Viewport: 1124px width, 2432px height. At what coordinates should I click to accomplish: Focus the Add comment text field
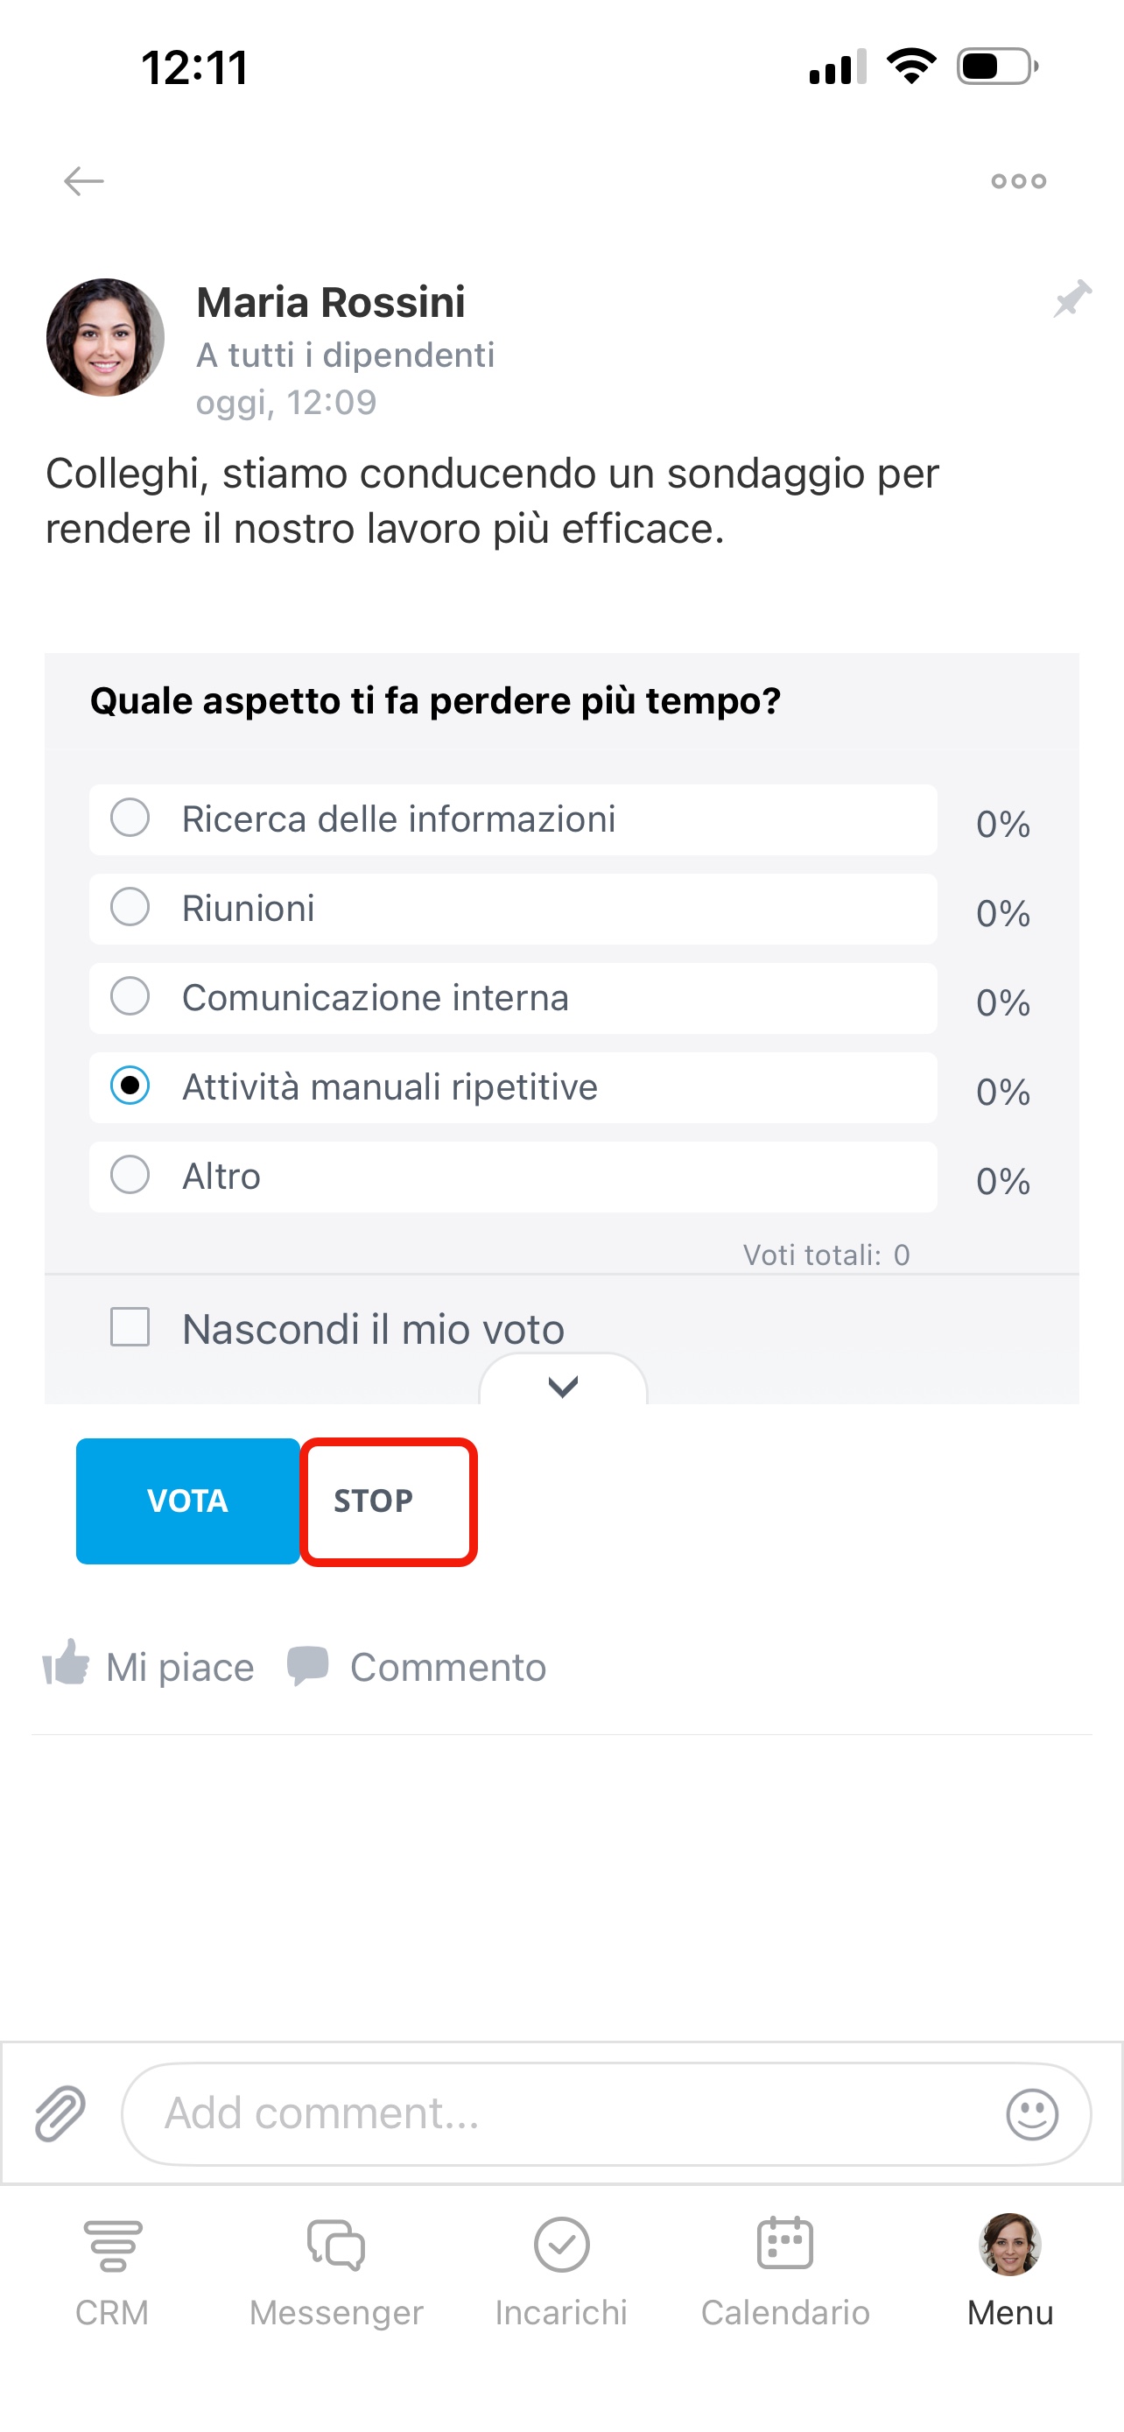tap(566, 2112)
